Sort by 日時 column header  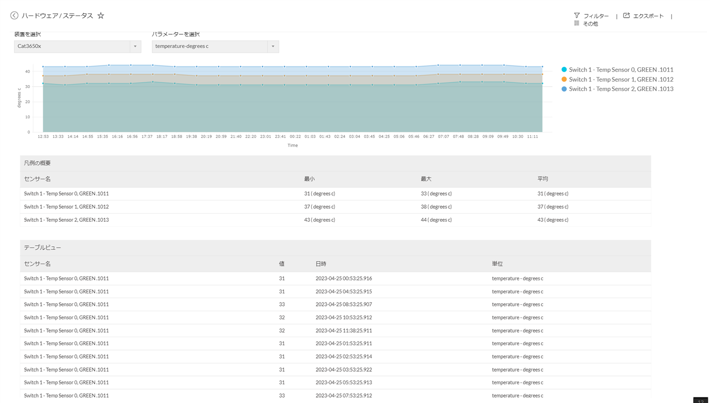(x=321, y=264)
